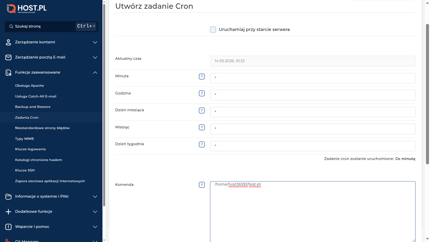Click the Szukaj stronę search field
This screenshot has width=430, height=242.
[x=51, y=26]
